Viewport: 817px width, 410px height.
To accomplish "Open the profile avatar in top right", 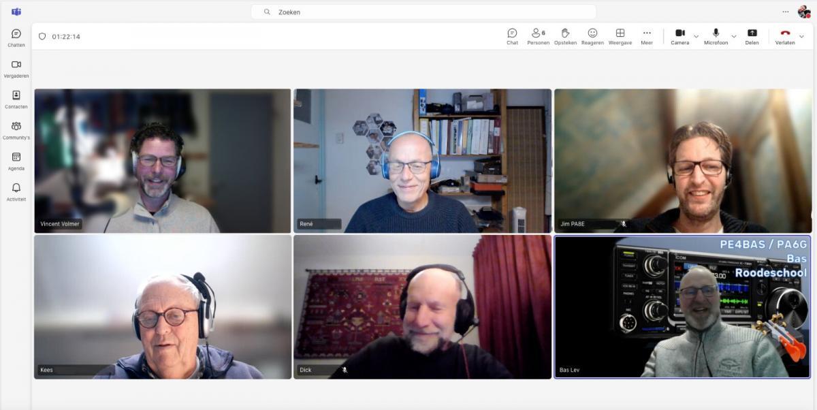I will pos(804,12).
